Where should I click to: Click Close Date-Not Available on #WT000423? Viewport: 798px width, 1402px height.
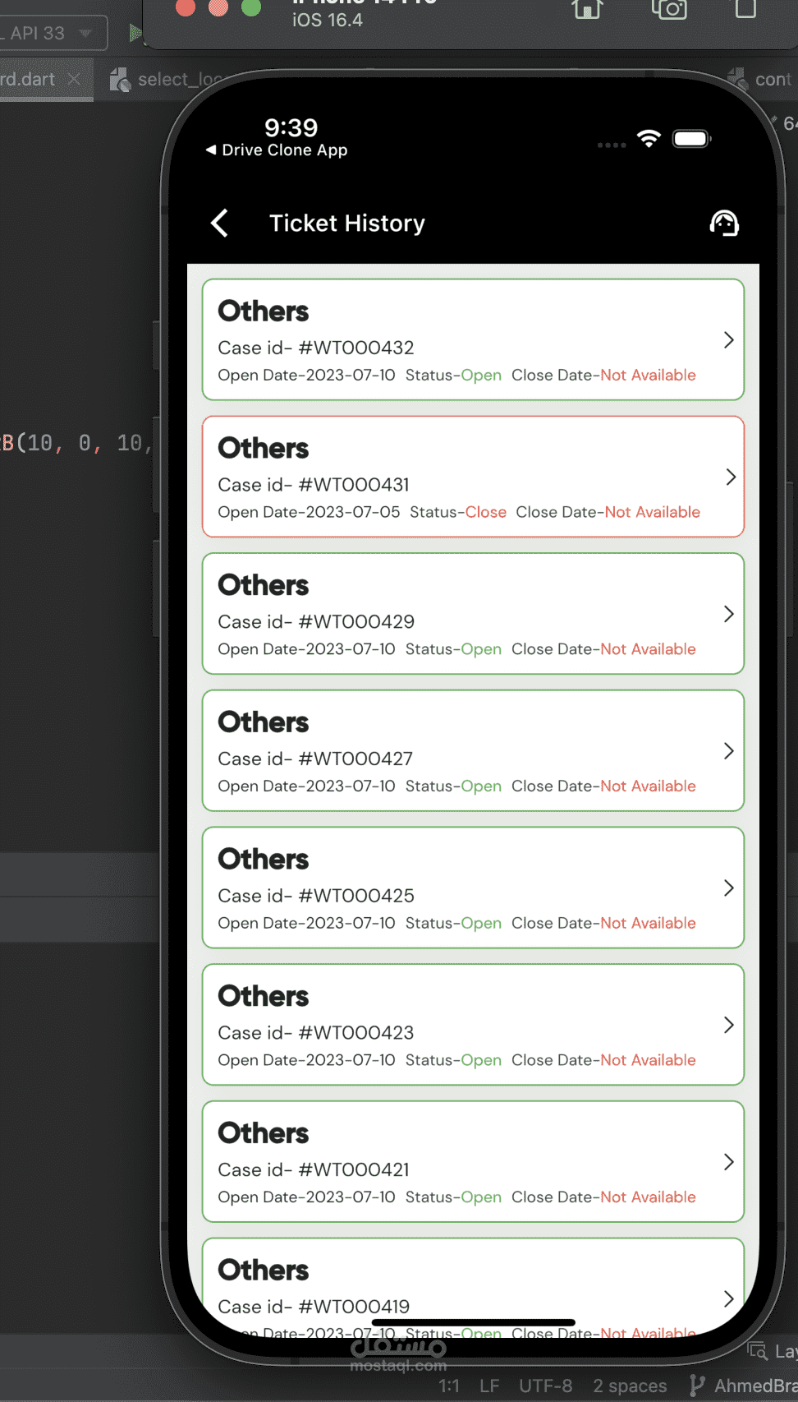coord(603,1060)
